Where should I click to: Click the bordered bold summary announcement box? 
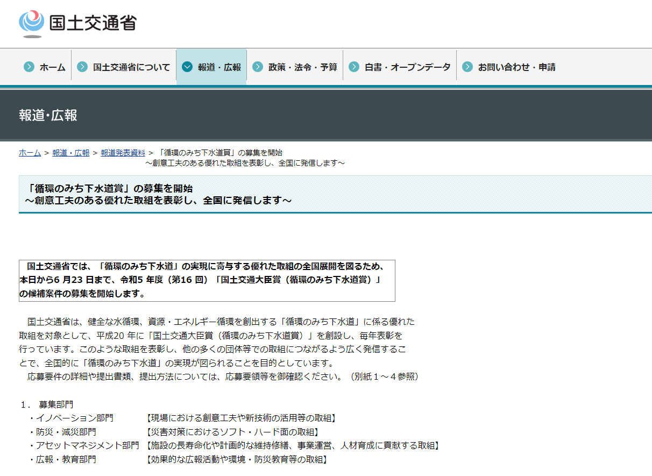tap(207, 280)
